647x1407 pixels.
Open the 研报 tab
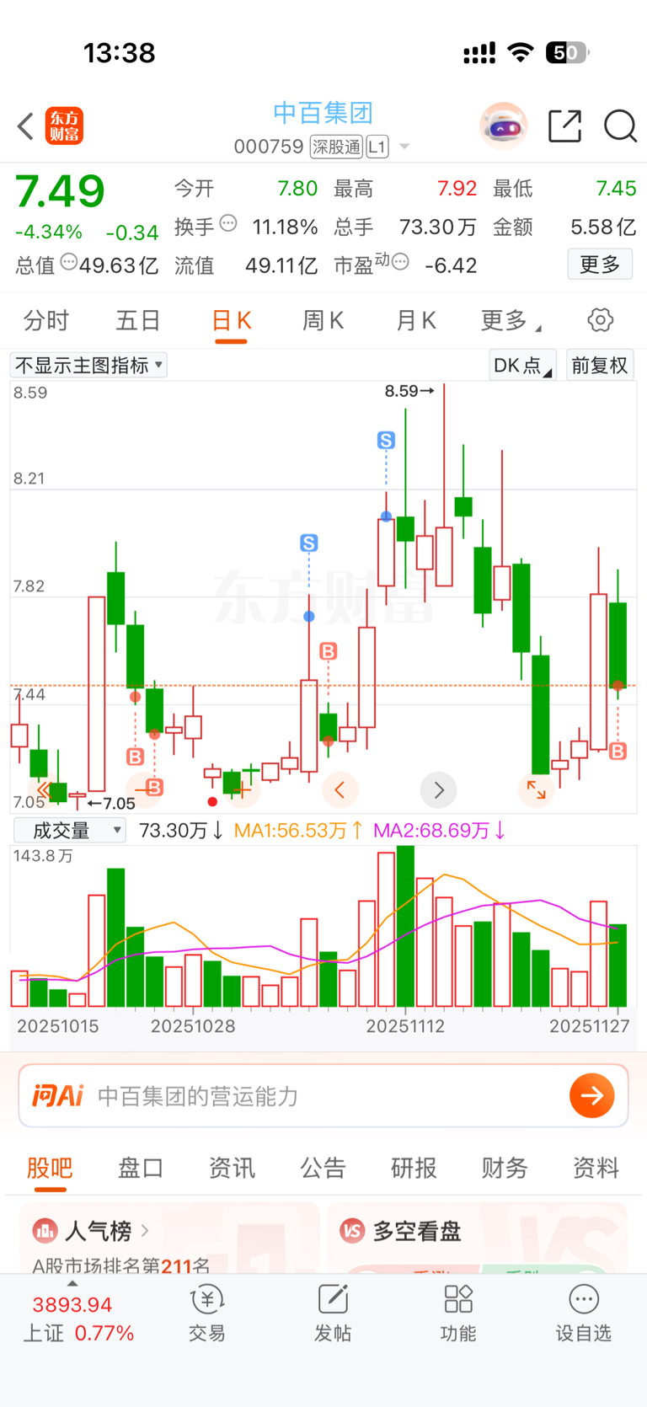pyautogui.click(x=414, y=1168)
